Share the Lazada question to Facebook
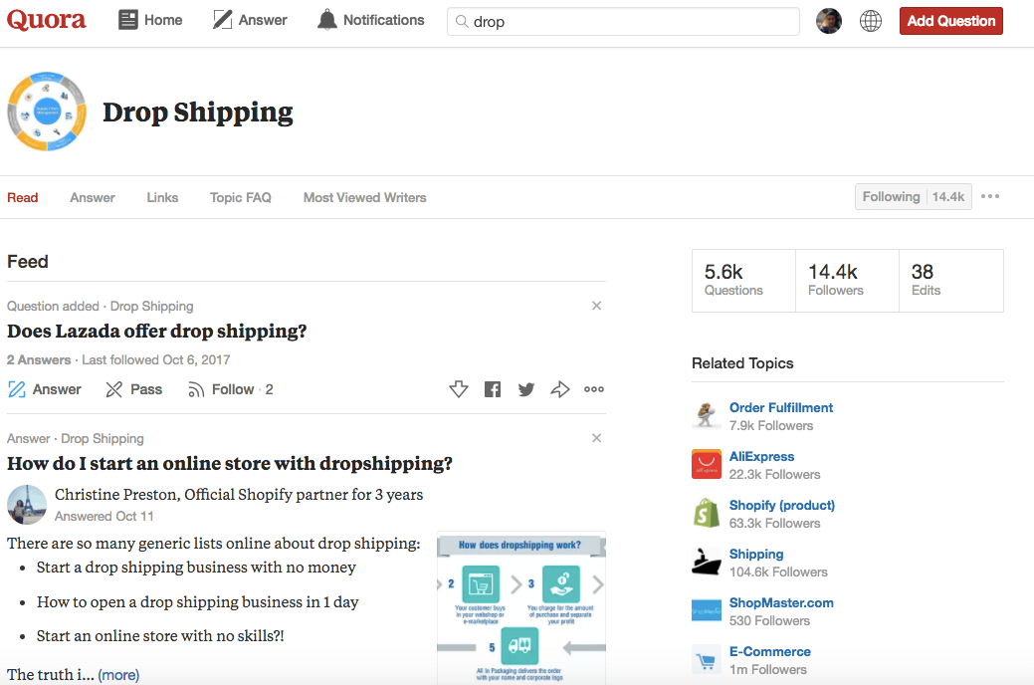1034x685 pixels. pyautogui.click(x=492, y=389)
